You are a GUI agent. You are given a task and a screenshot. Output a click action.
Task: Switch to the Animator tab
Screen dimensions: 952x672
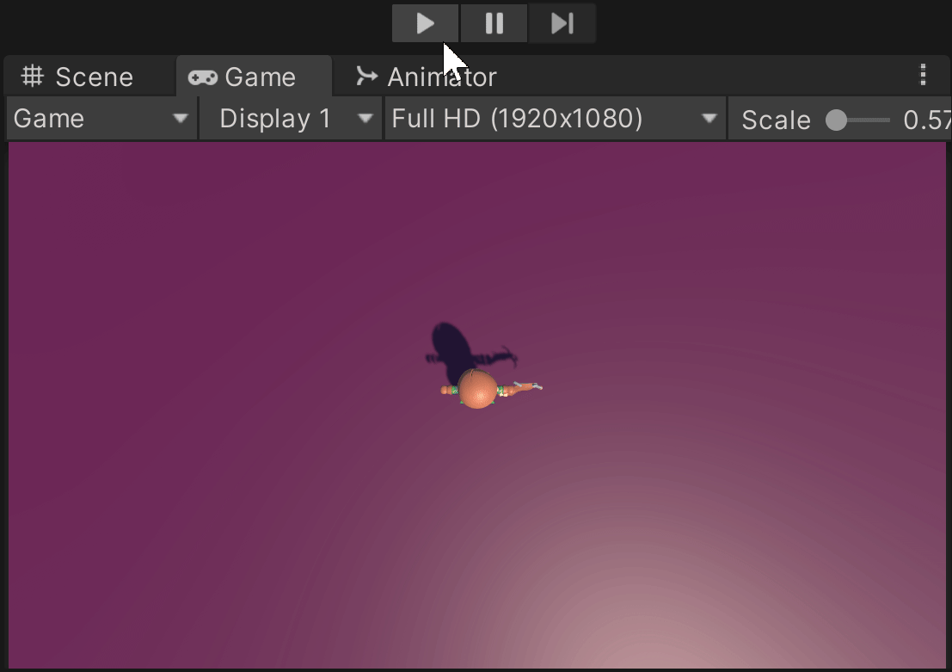(x=441, y=77)
